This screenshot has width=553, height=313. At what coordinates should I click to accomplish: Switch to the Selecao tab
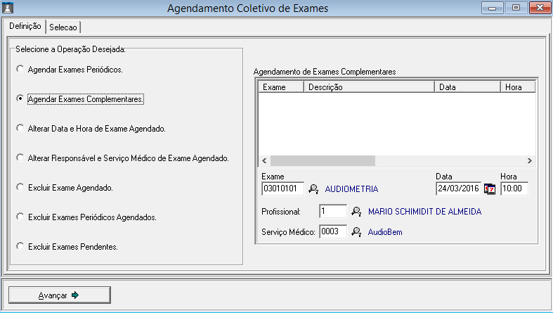(63, 27)
